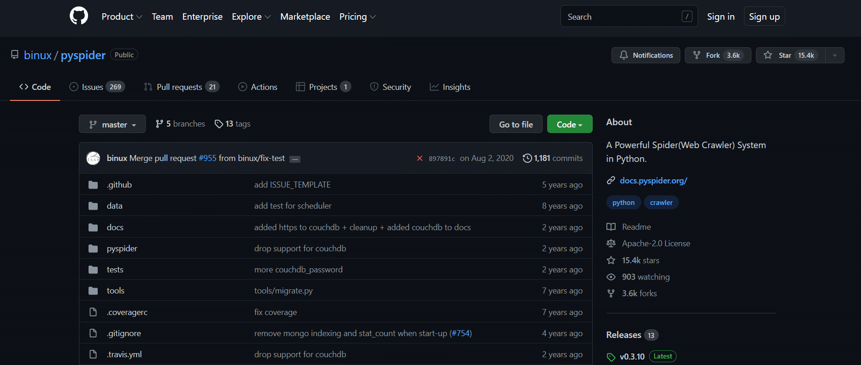Click the GitHub Octocat logo
The image size is (861, 365).
pyautogui.click(x=79, y=16)
